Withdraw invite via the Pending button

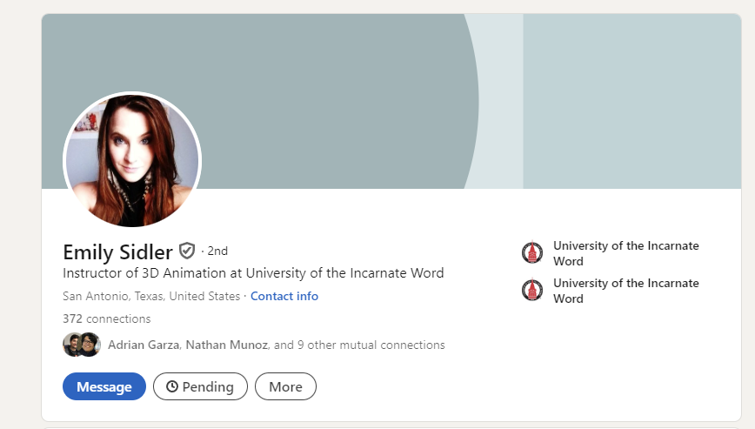200,386
